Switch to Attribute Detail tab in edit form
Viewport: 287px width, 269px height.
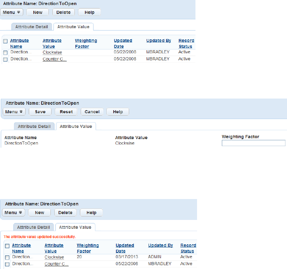34,126
